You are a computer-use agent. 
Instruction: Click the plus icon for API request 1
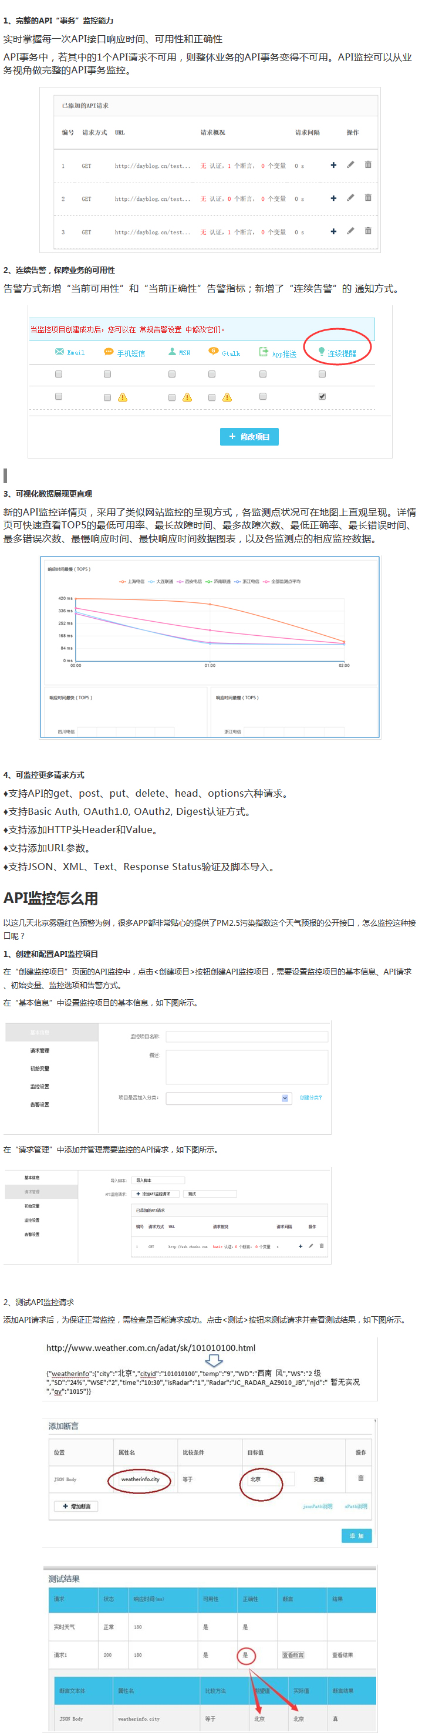[x=333, y=165]
